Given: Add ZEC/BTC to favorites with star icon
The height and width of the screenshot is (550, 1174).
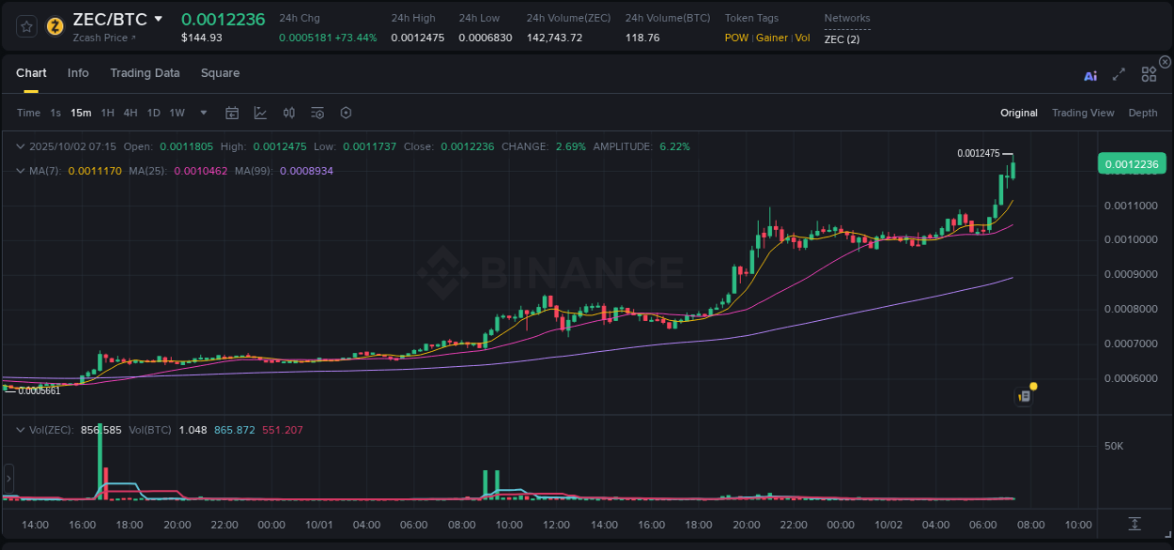Looking at the screenshot, I should (x=26, y=26).
